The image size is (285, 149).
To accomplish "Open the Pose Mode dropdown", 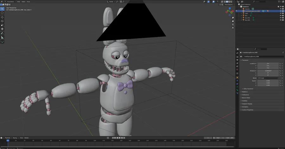I will click(x=10, y=2).
